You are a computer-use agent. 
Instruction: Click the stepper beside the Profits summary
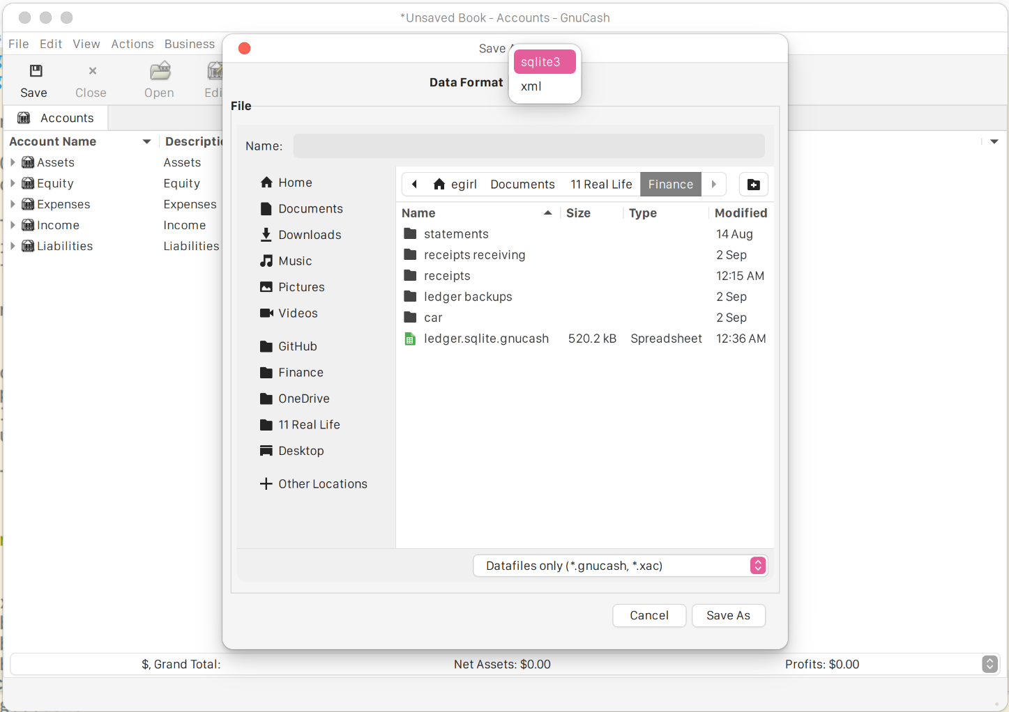tap(989, 664)
